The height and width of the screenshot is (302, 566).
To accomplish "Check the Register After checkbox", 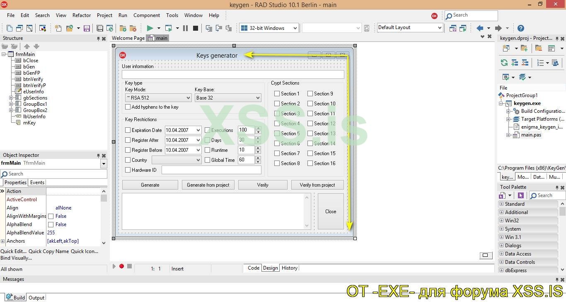I will click(128, 140).
